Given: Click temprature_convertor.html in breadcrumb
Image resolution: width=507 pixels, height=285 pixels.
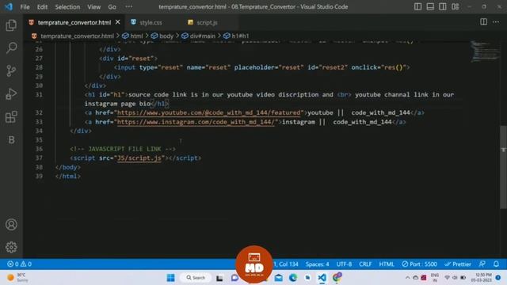Looking at the screenshot, I should point(77,36).
